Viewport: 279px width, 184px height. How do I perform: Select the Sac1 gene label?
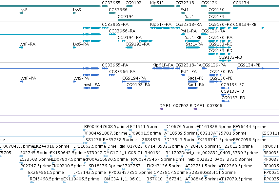[x=189, y=16]
